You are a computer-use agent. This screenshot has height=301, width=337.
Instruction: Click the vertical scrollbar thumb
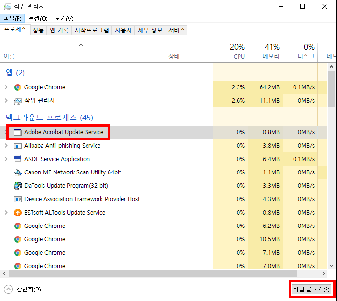(331, 89)
